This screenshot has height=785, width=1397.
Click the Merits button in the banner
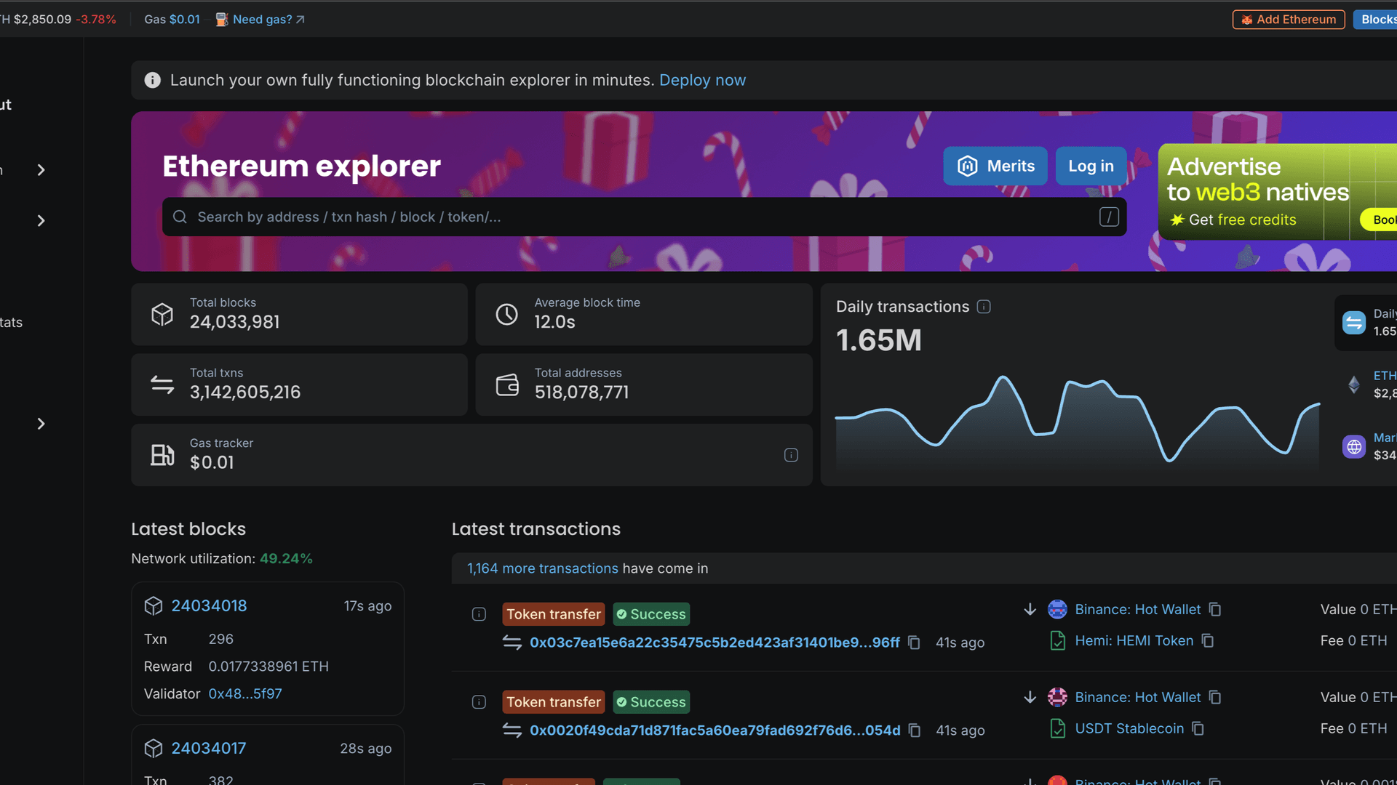(x=995, y=166)
